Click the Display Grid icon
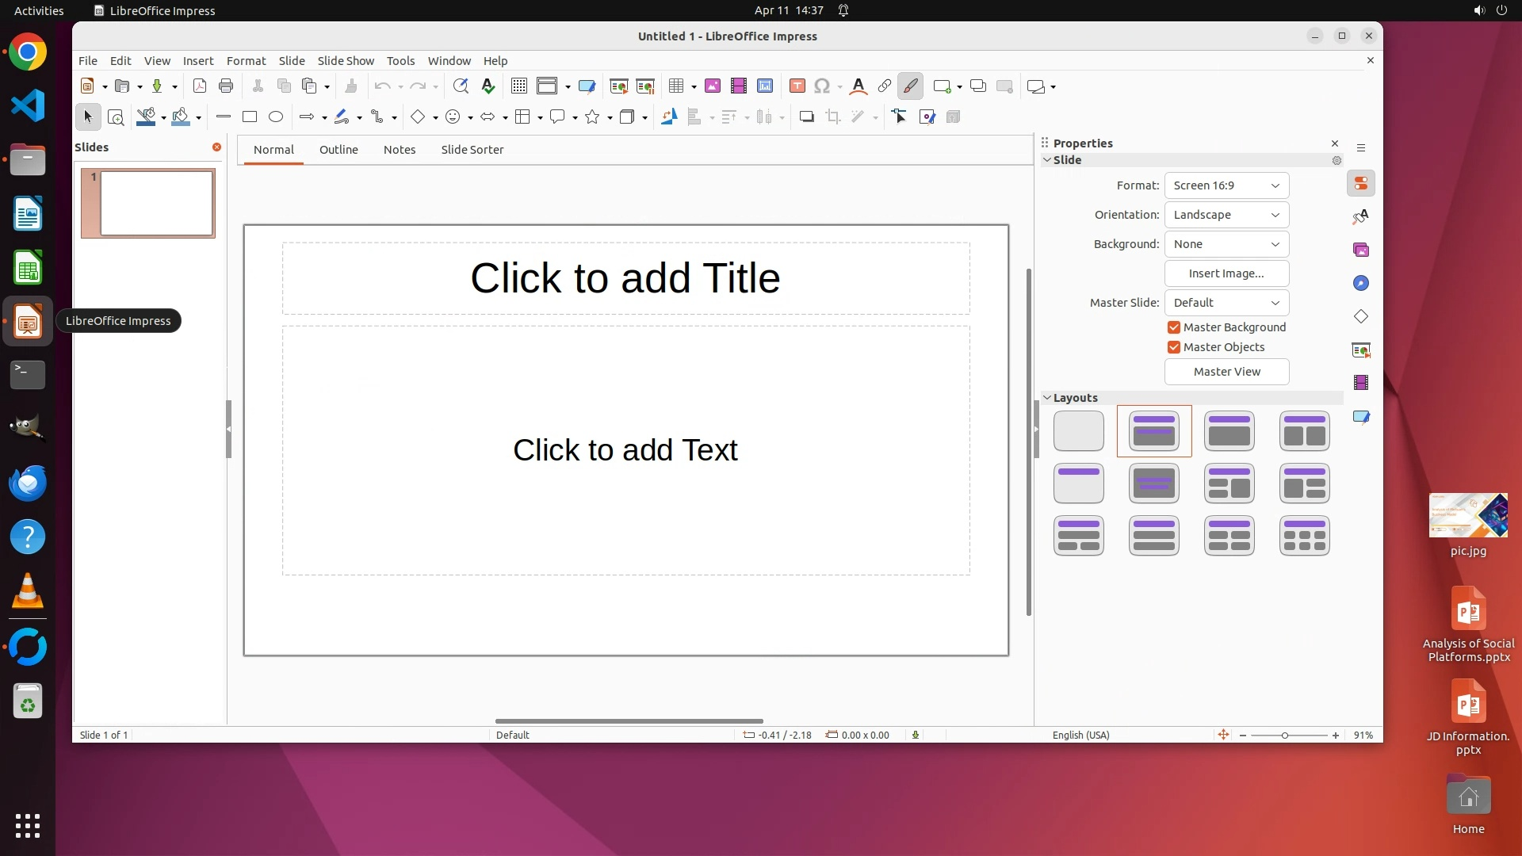 click(x=519, y=86)
